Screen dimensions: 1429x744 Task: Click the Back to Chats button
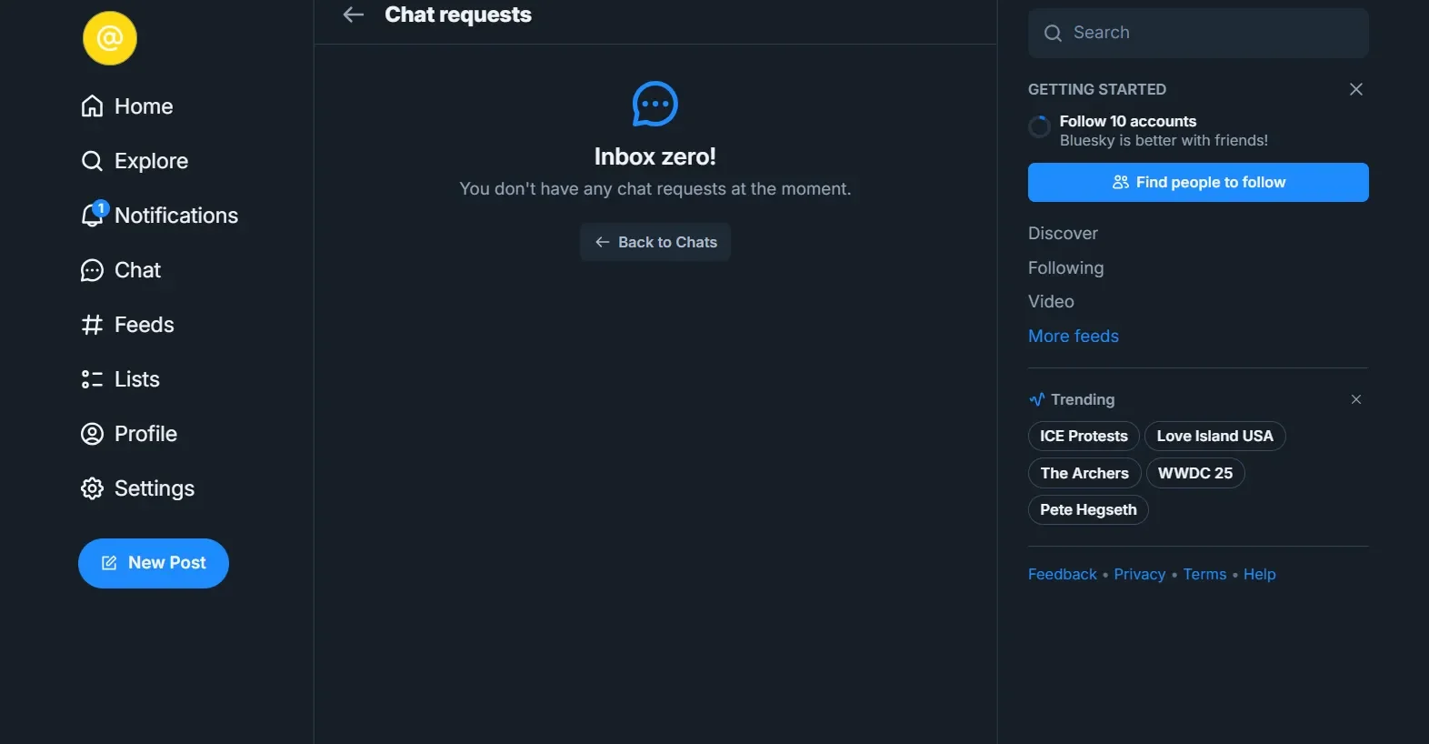tap(655, 242)
